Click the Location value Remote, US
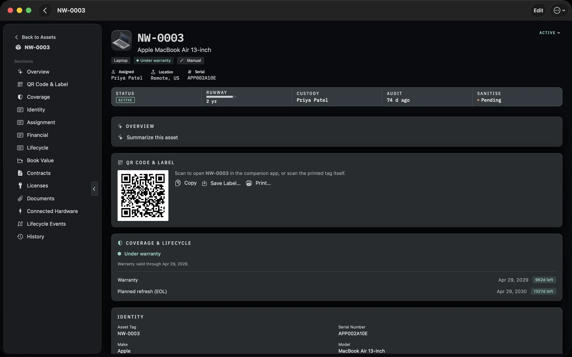Screen dimensions: 572x357 (x=165, y=78)
